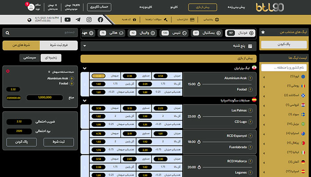
Task: Select the football sport tab with 187
Action: [x=240, y=33]
